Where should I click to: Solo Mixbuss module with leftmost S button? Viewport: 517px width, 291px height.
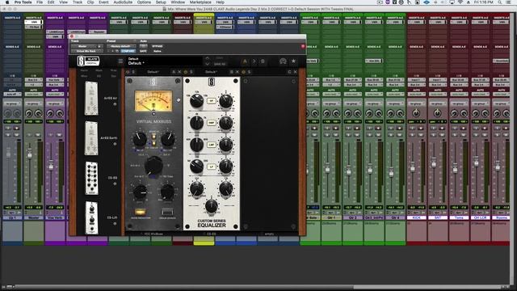tap(133, 72)
